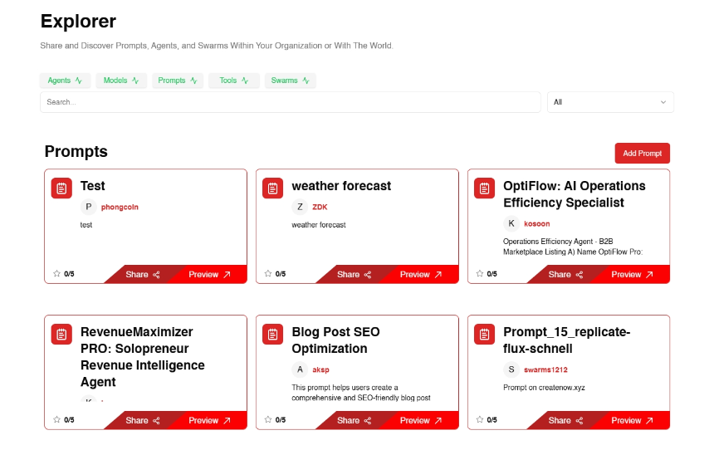Click the clipboard icon on Test card
The height and width of the screenshot is (450, 714).
tap(61, 188)
